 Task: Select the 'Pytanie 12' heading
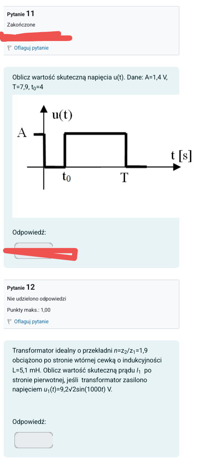click(x=21, y=287)
